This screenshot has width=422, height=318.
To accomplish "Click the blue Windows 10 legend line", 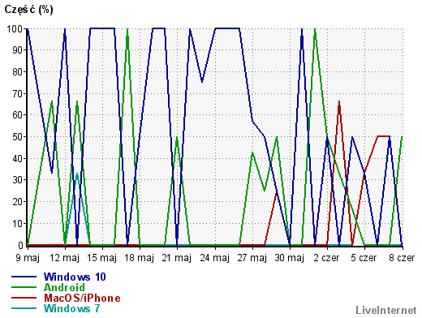I will pyautogui.click(x=24, y=277).
